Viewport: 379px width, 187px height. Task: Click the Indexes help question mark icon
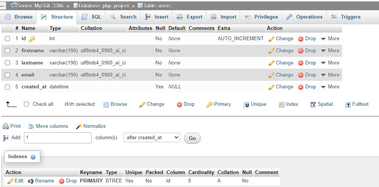33,157
